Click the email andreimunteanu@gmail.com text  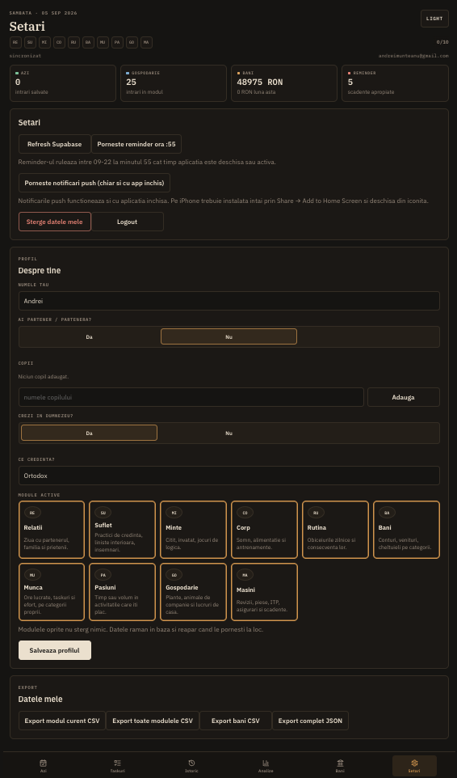coord(413,56)
